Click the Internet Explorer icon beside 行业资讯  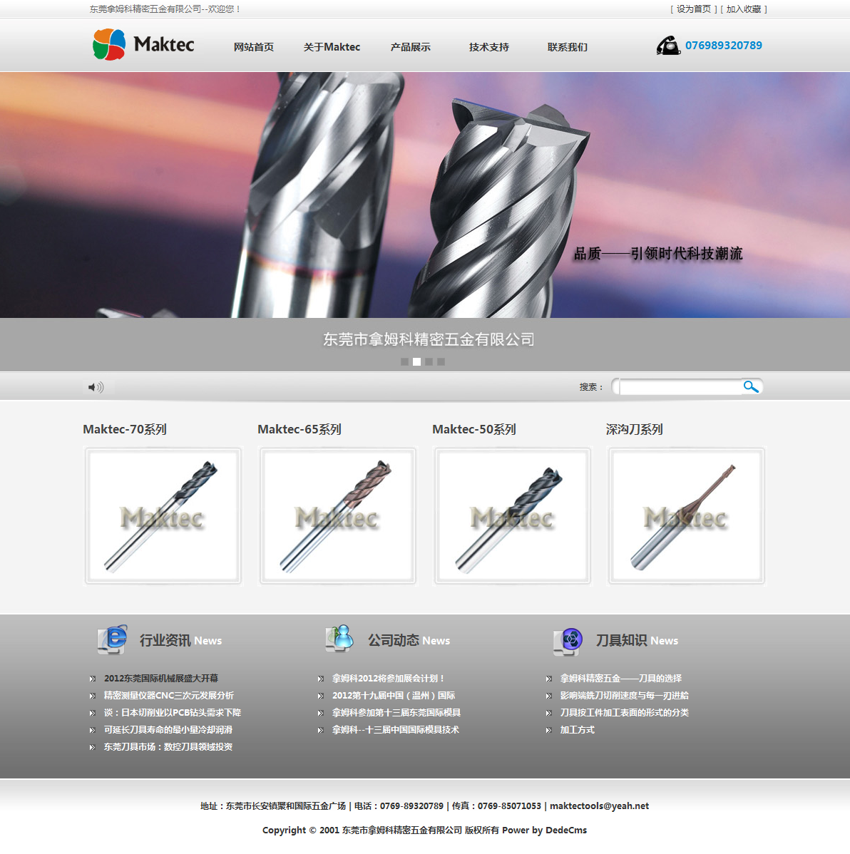click(112, 639)
